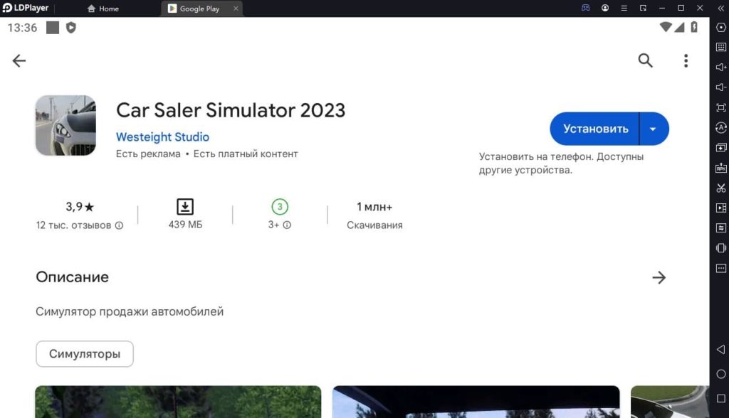The image size is (729, 418).
Task: Open the 3,9 star rating reviews
Action: click(80, 207)
